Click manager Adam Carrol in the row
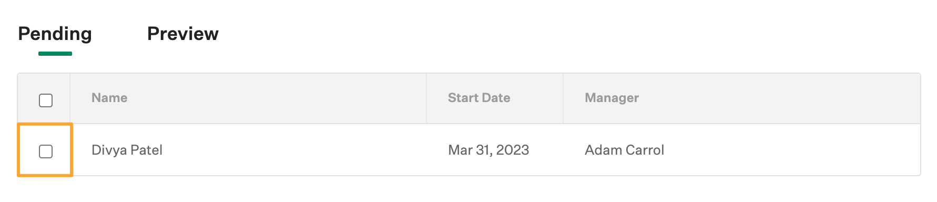 (624, 150)
